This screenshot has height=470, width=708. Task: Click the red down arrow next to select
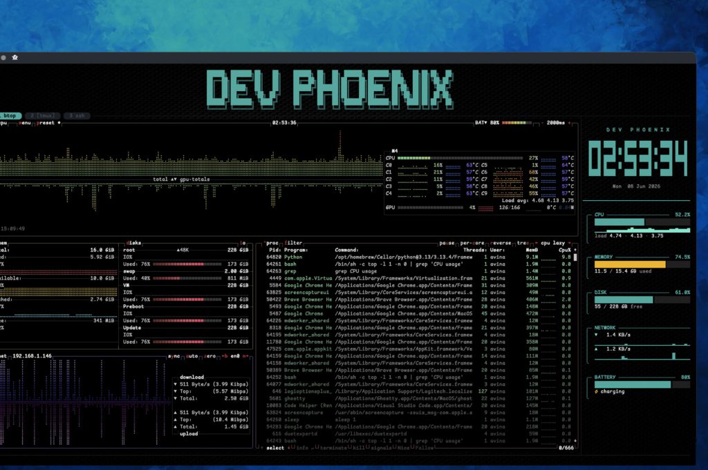[x=289, y=448]
